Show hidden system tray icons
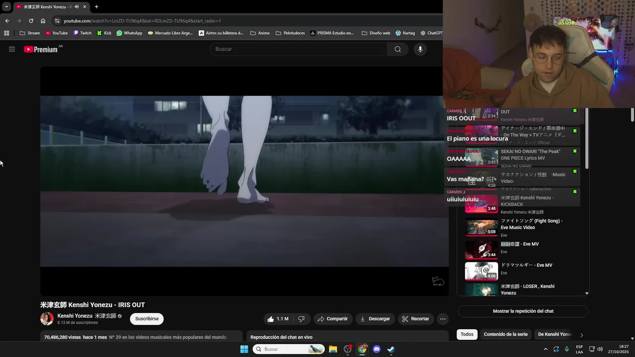Viewport: 635px width, 357px height. pyautogui.click(x=546, y=349)
